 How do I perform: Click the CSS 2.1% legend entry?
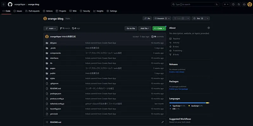[x=175, y=109]
